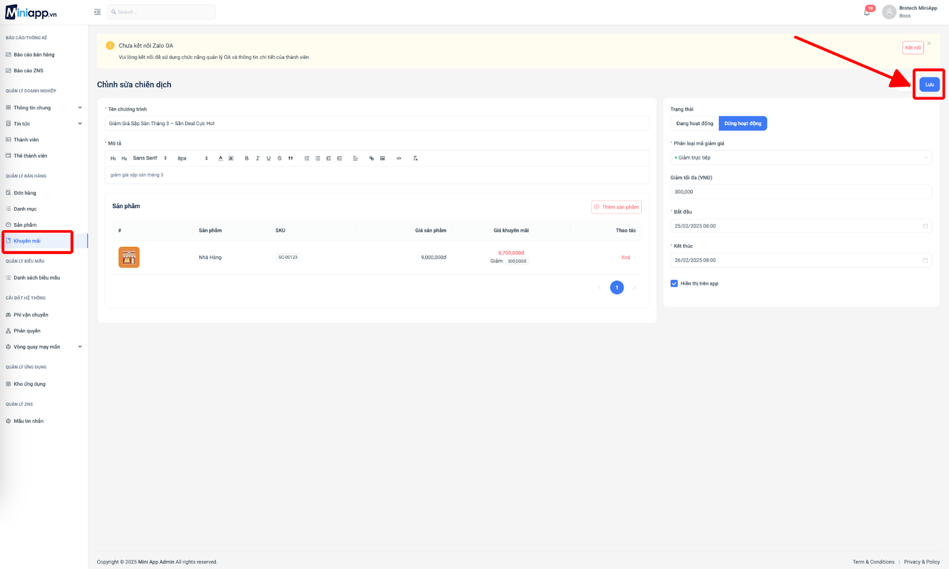
Task: Click the Giảm tối đa amount field
Action: point(801,192)
